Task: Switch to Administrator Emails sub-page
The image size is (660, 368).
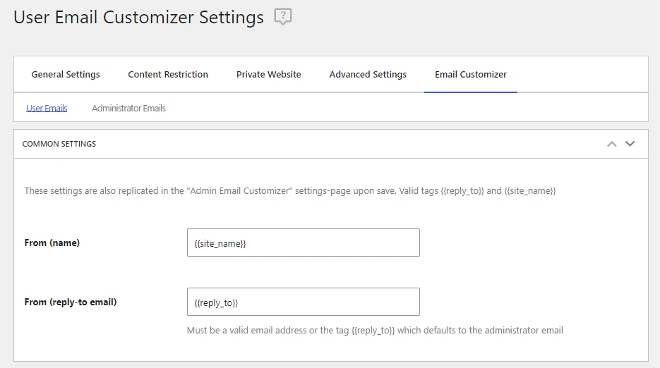Action: tap(128, 108)
